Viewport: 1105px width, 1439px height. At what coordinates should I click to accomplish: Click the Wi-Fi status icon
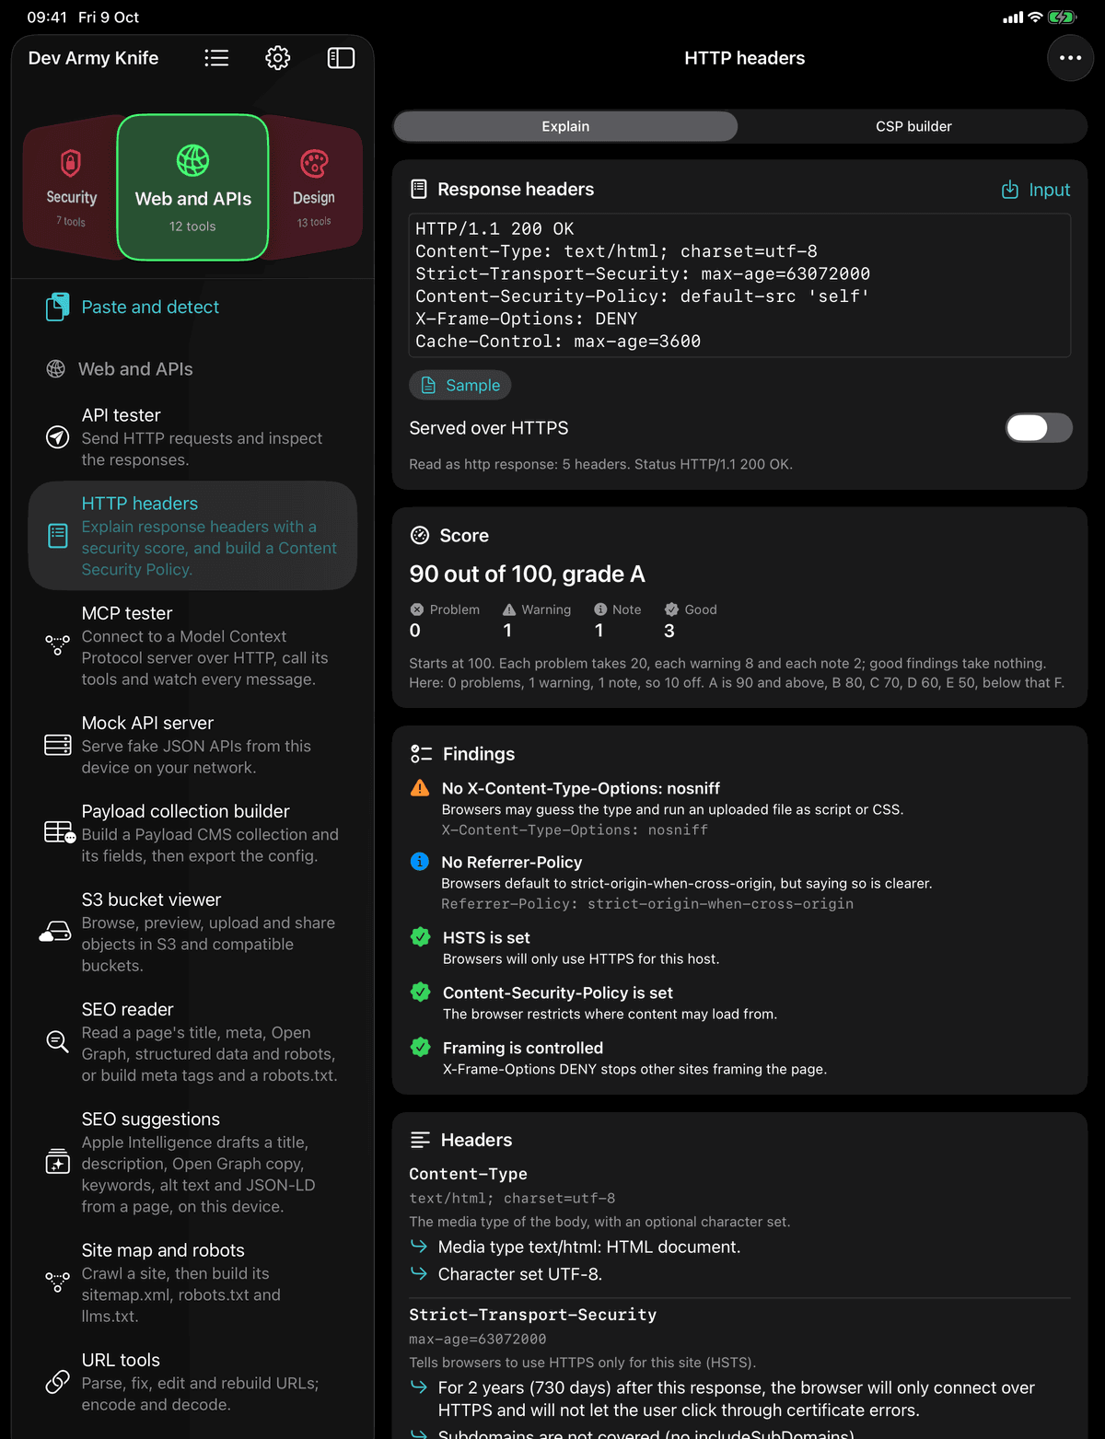click(1035, 17)
